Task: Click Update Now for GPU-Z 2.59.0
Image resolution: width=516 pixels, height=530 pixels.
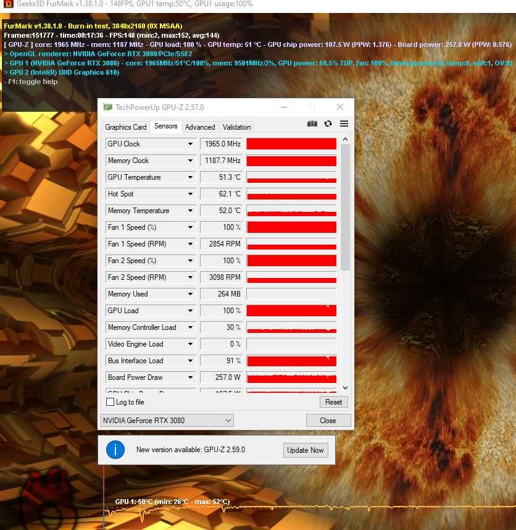Action: [306, 450]
